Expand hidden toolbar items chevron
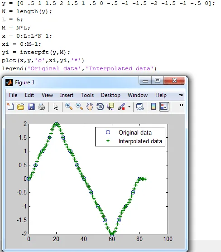 [x=181, y=105]
